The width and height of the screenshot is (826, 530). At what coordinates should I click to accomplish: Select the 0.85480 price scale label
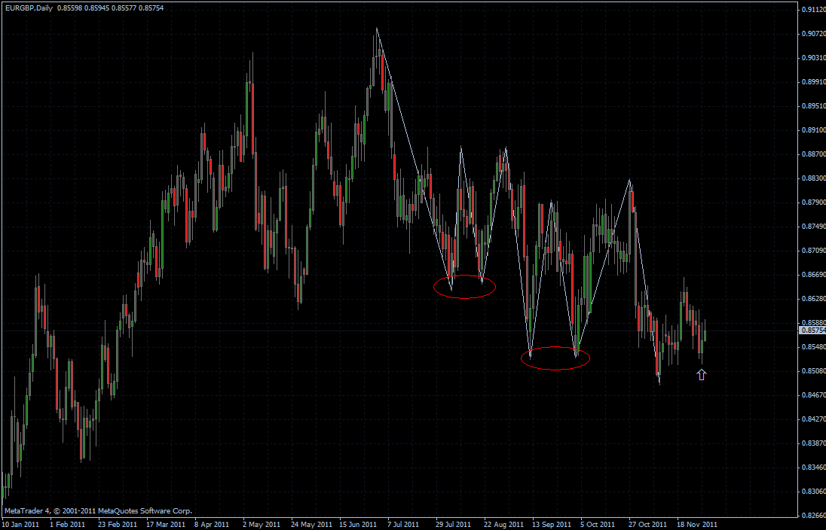(x=814, y=347)
